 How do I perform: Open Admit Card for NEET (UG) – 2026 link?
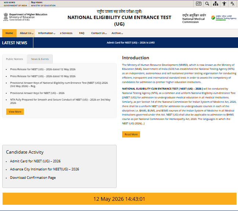click(35, 161)
